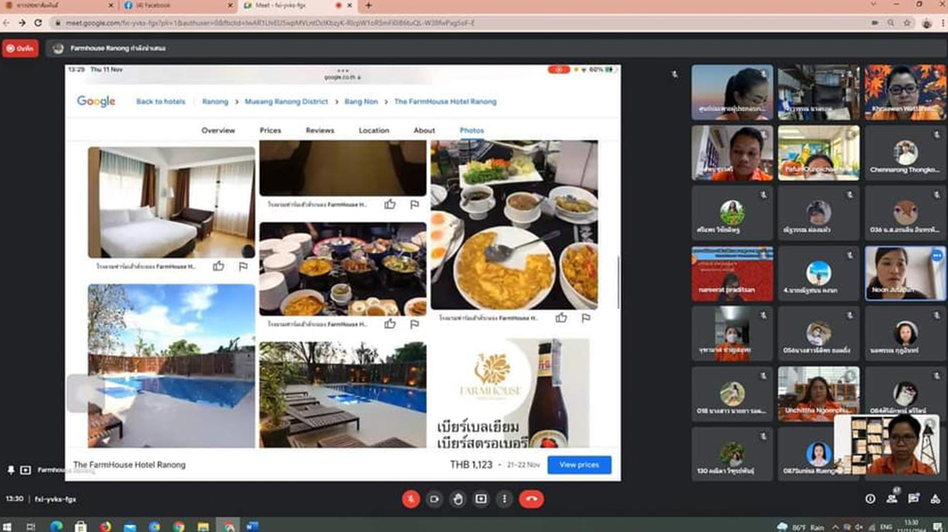Bookmark this page with the star icon

point(907,23)
